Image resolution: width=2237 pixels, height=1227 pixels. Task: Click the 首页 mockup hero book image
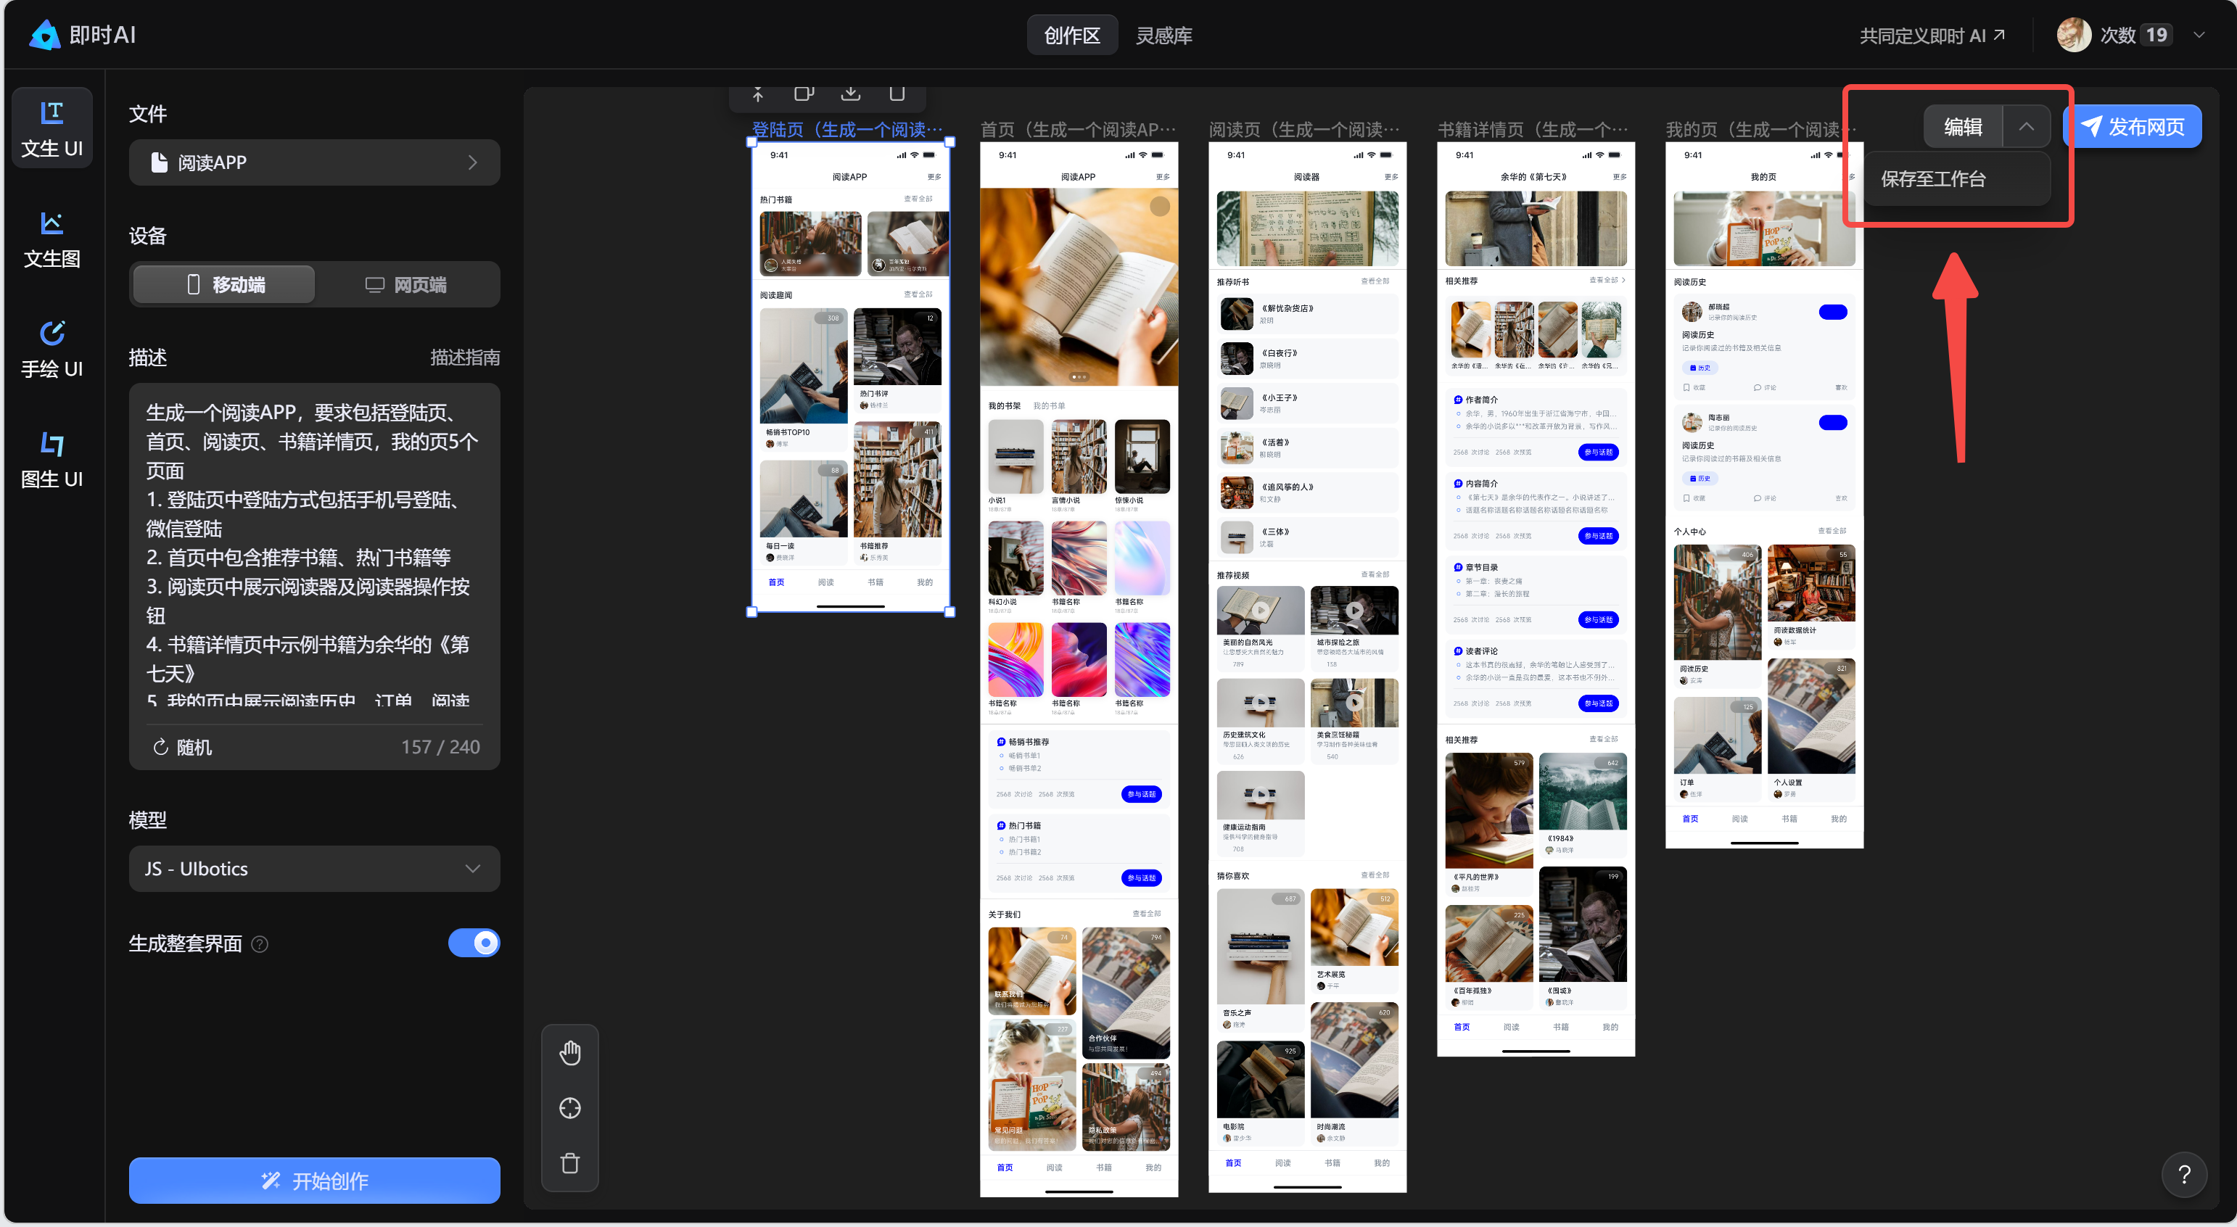pyautogui.click(x=1079, y=286)
